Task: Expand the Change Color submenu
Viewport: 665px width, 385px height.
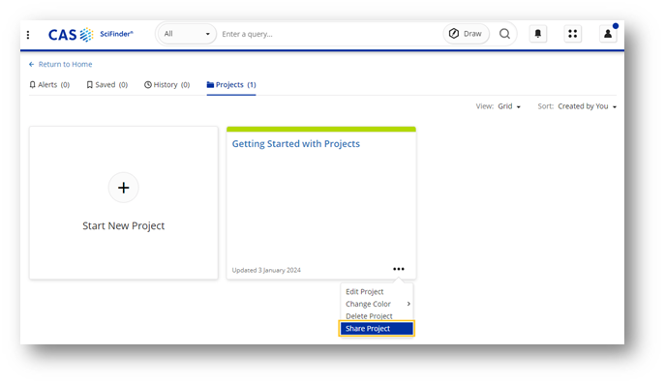Action: 377,304
